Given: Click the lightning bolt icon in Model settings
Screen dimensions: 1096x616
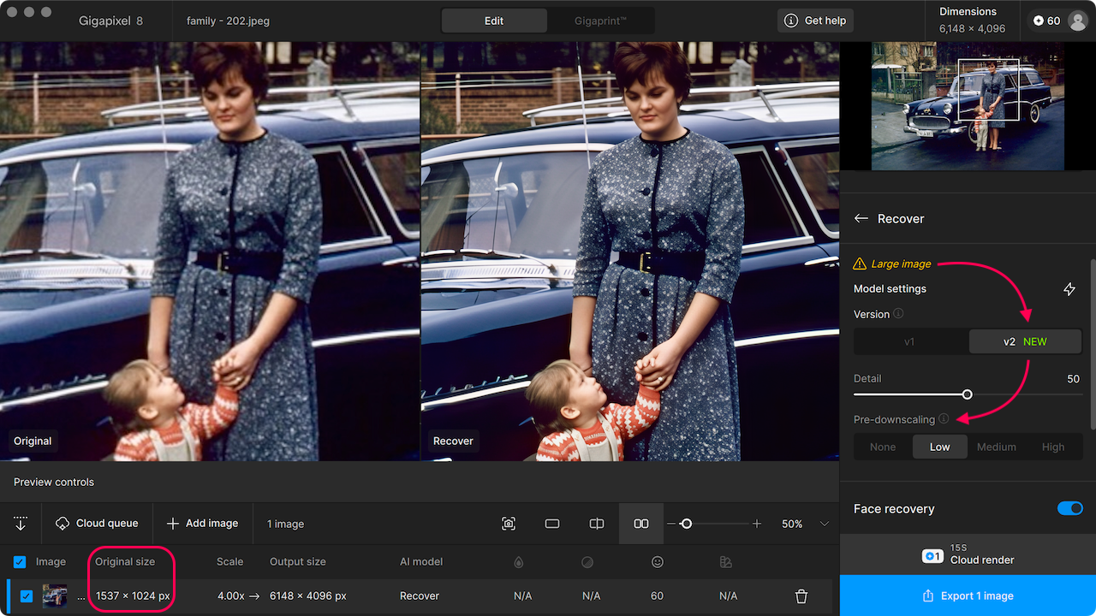Looking at the screenshot, I should (1069, 289).
